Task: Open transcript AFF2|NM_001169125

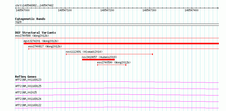Action: click(28, 86)
